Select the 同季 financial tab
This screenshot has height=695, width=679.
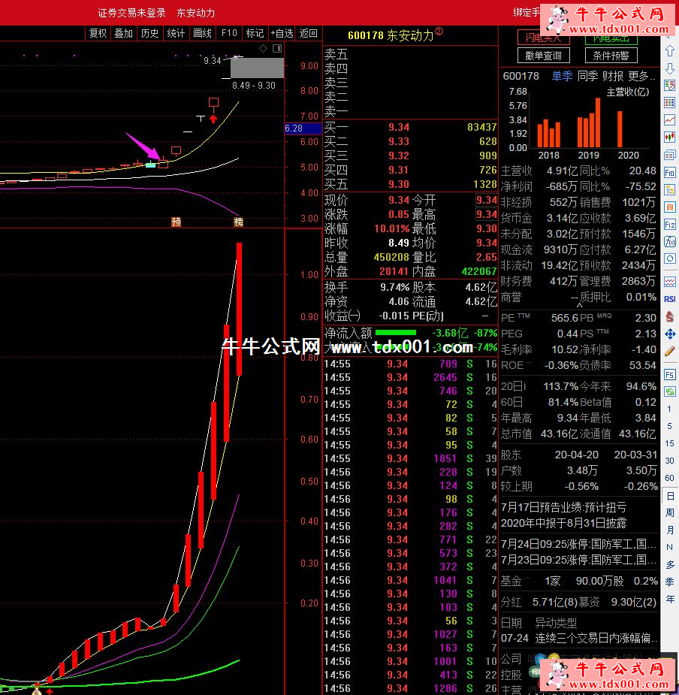pos(587,76)
